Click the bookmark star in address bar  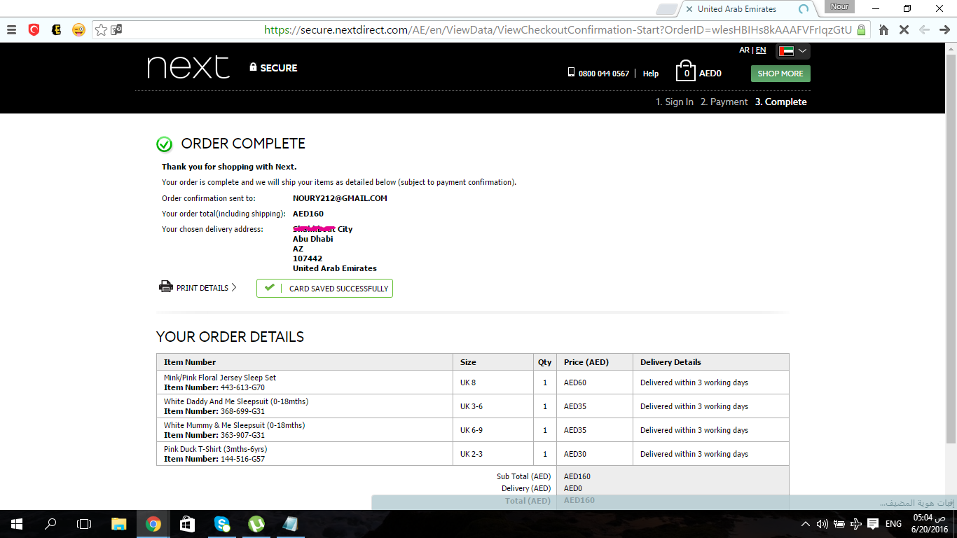[101, 29]
